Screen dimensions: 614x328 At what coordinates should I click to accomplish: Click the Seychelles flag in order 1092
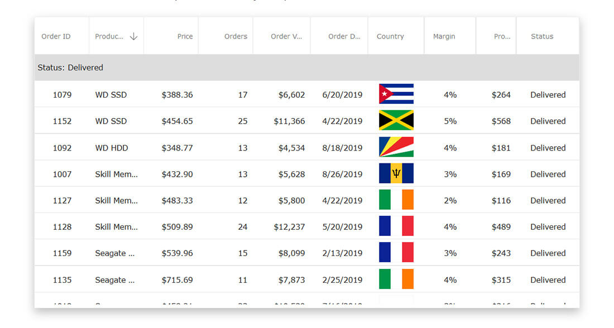coord(396,147)
